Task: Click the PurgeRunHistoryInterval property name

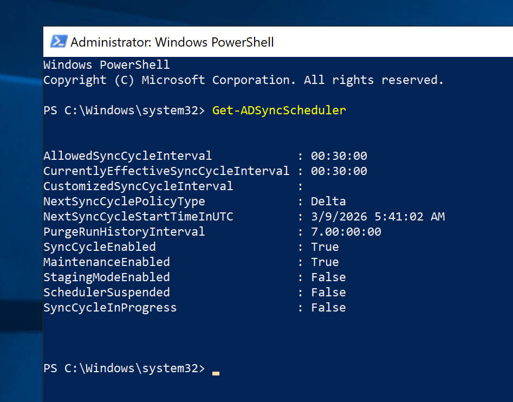Action: (x=124, y=232)
